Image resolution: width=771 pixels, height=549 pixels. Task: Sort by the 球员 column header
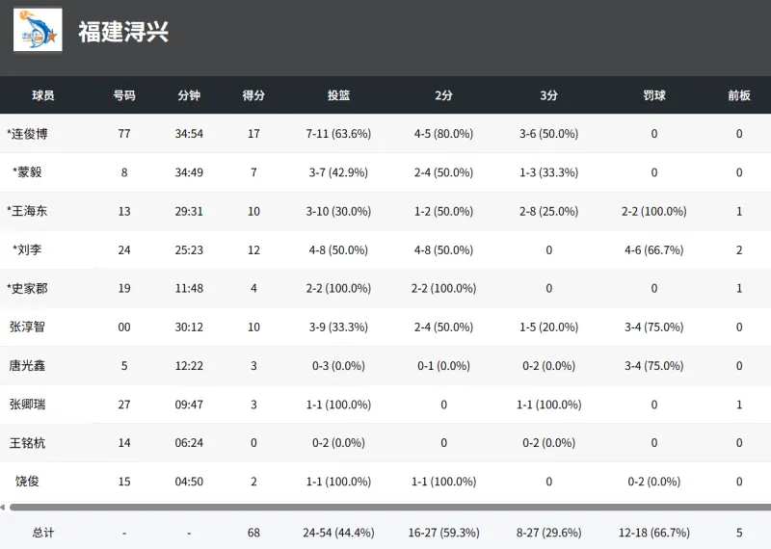[x=42, y=95]
